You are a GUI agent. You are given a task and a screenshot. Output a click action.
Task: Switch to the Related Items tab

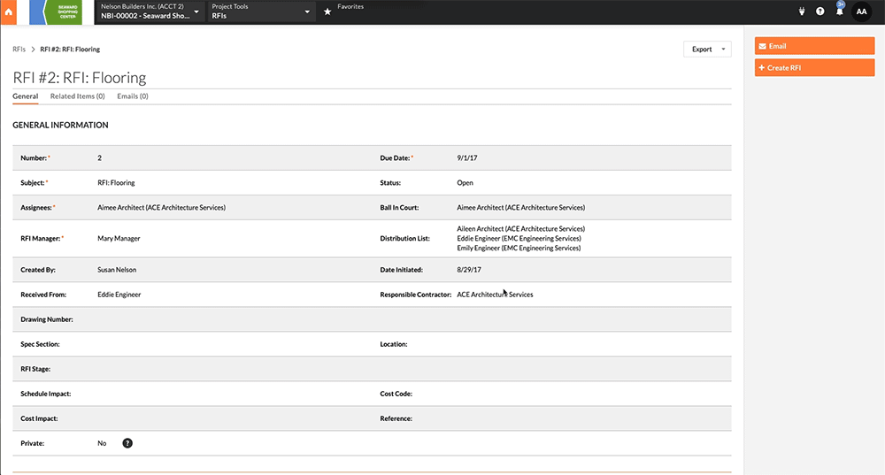point(77,96)
